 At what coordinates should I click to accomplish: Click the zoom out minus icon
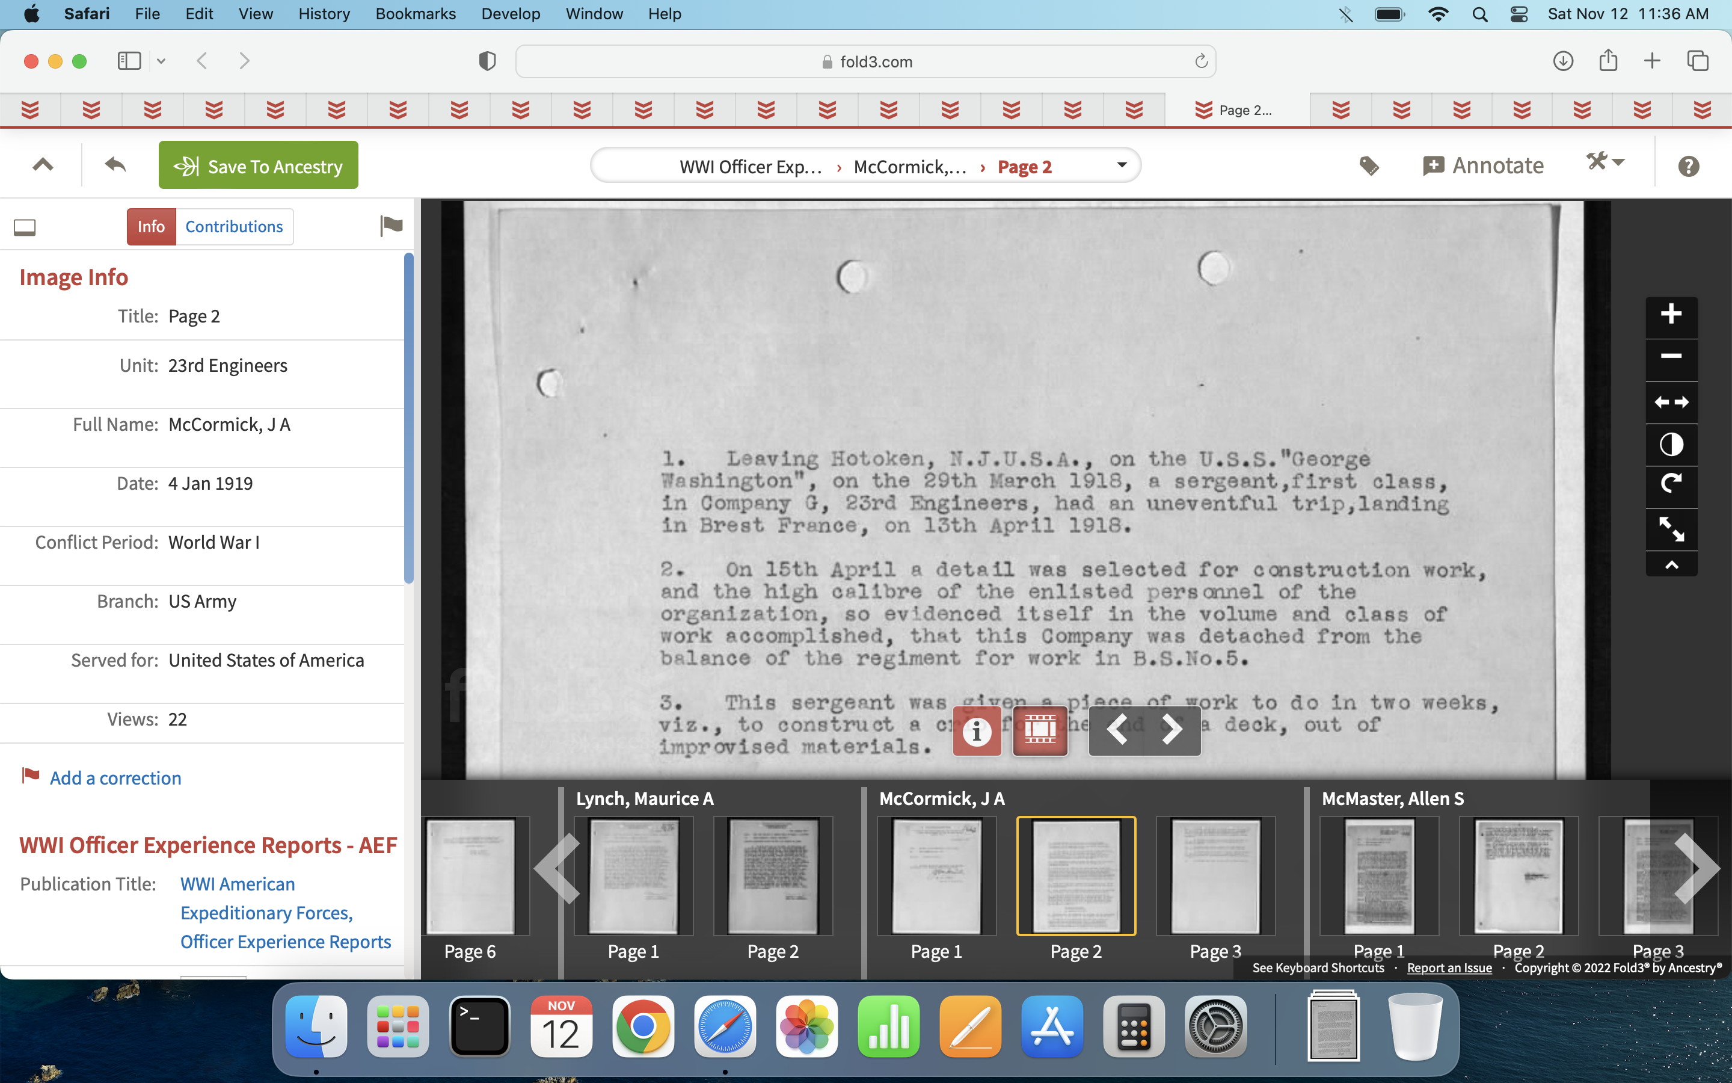[x=1671, y=356]
